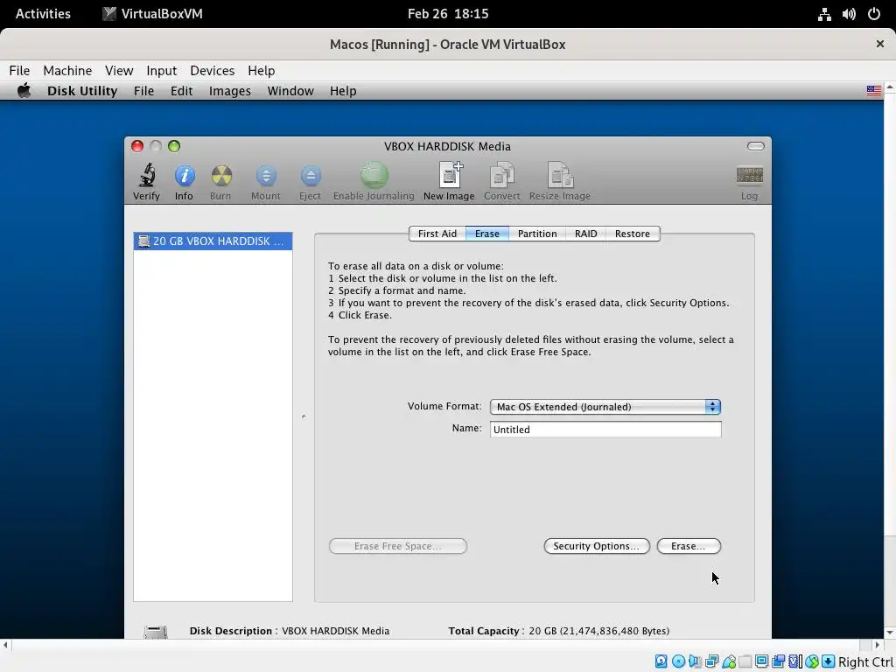Click VirtualBoxVM in GNOME top bar
896x672 pixels.
(152, 14)
